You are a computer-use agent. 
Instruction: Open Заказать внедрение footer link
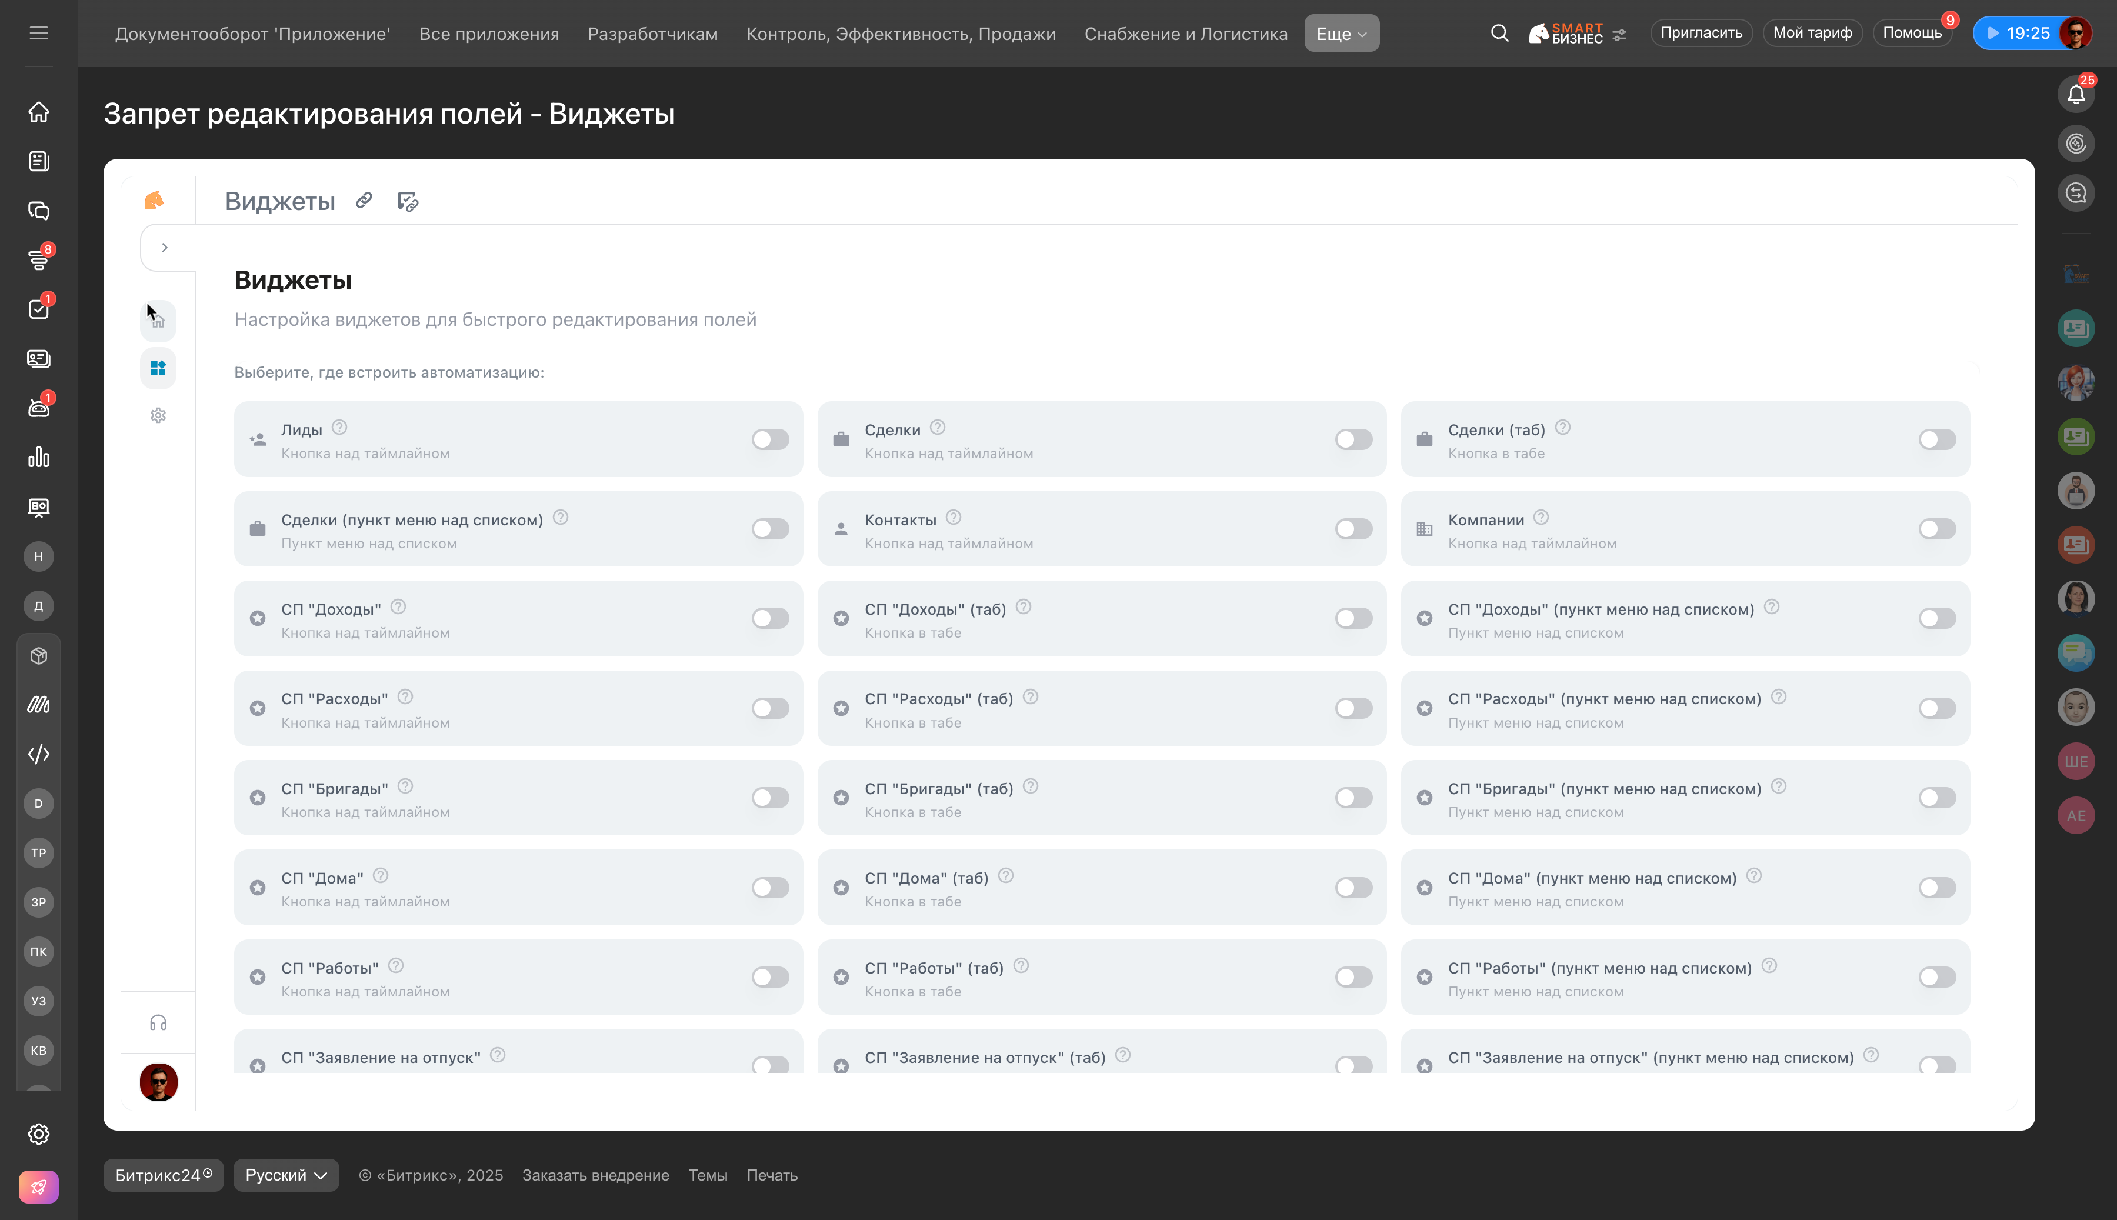click(x=595, y=1175)
